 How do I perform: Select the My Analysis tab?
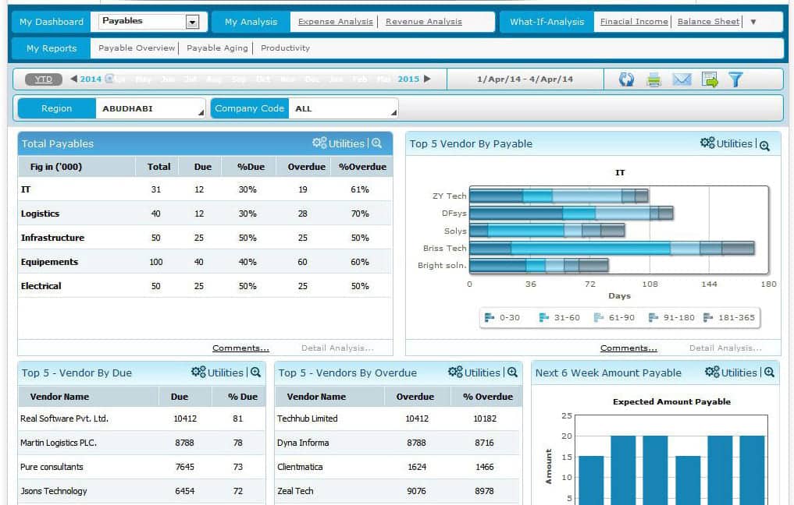(x=251, y=22)
